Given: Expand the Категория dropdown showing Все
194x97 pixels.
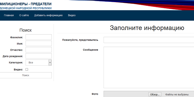Looking at the screenshot, I should click(39, 63).
